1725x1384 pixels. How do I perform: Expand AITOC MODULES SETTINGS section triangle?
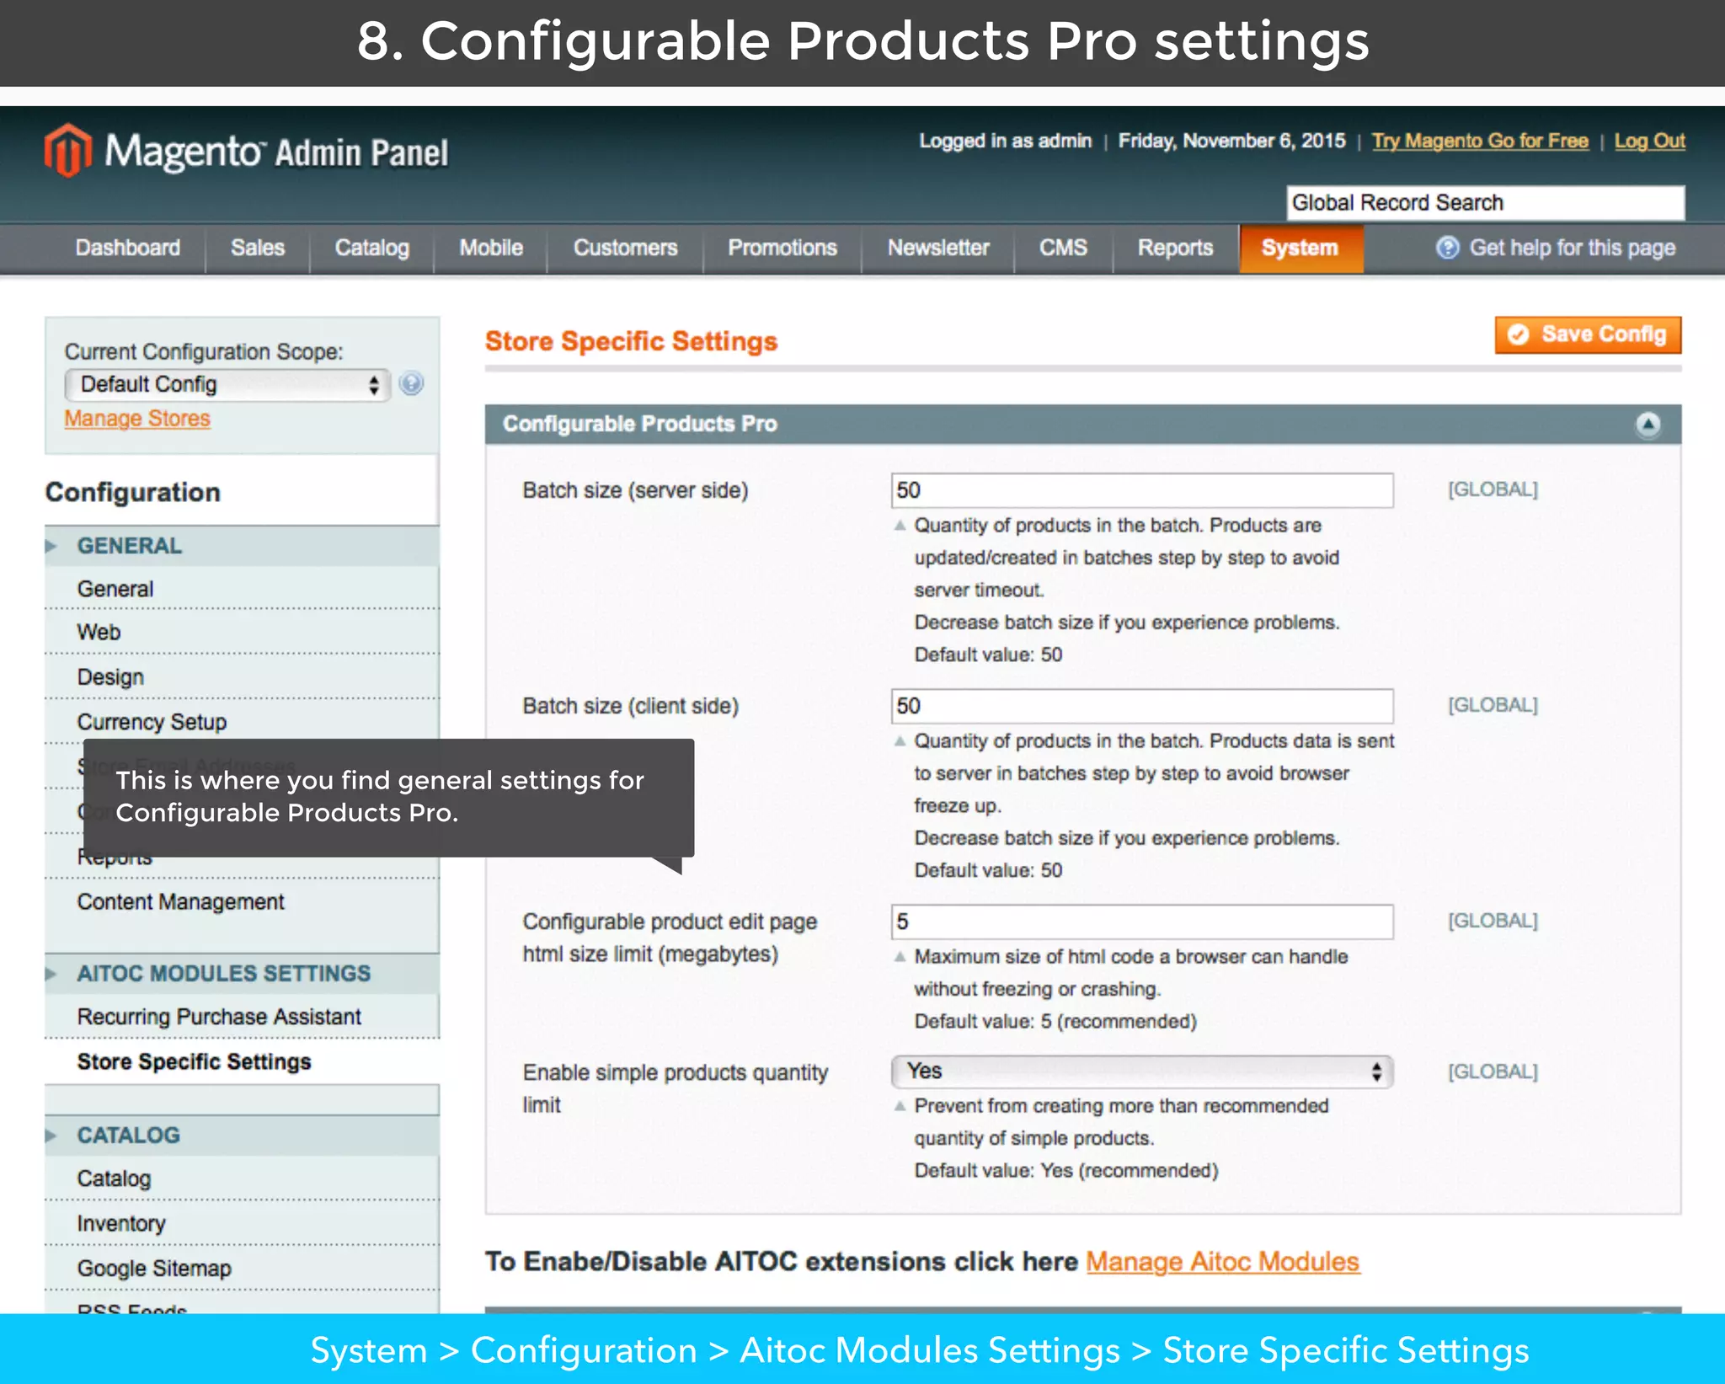[51, 974]
